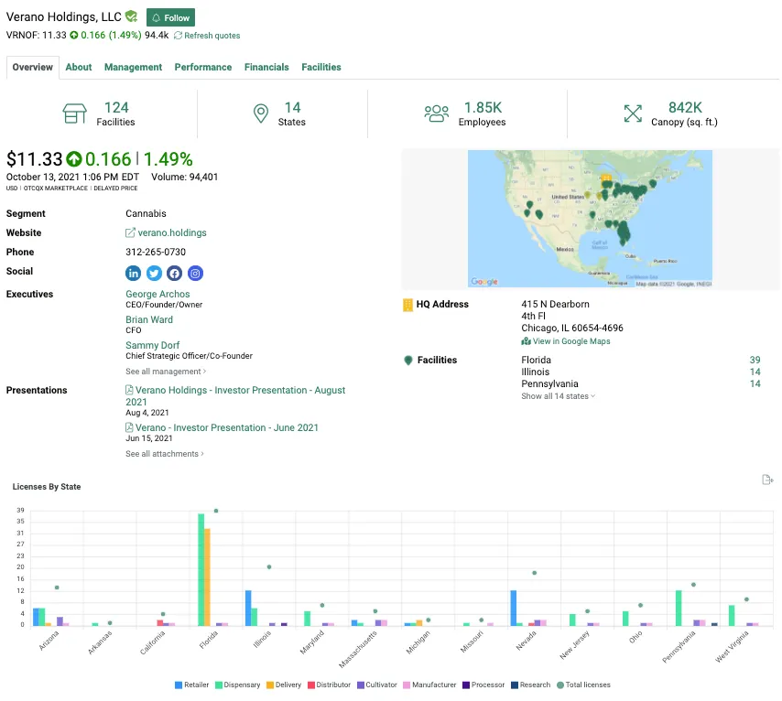Expand Show all 14 states

point(558,396)
